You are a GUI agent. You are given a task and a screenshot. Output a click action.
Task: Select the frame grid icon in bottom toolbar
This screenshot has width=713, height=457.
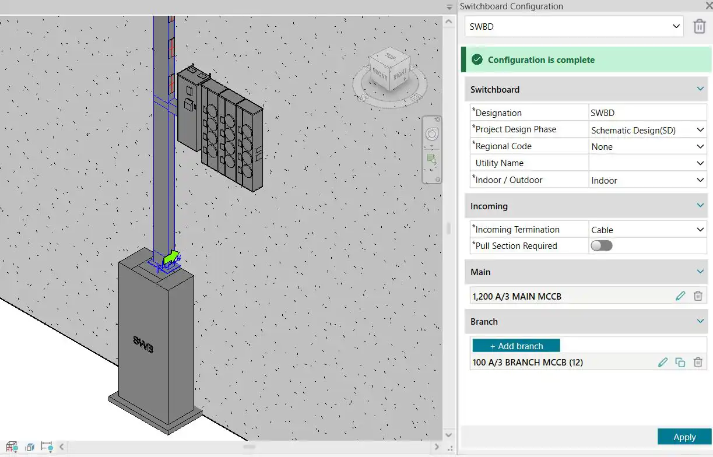point(12,447)
